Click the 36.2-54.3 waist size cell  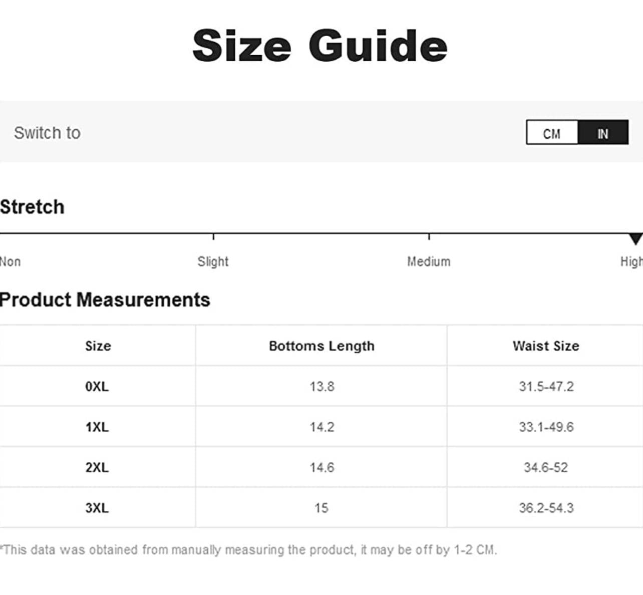(x=546, y=508)
